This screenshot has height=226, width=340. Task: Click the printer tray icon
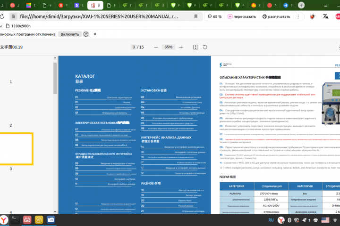point(315,220)
